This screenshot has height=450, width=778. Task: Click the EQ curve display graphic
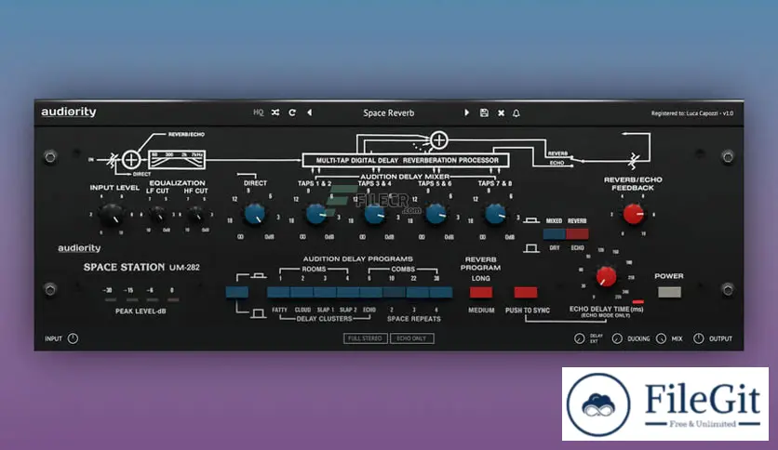(177, 160)
